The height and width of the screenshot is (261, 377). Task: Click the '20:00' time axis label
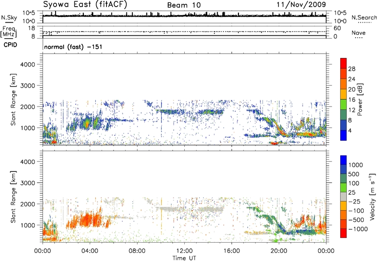(x=279, y=251)
